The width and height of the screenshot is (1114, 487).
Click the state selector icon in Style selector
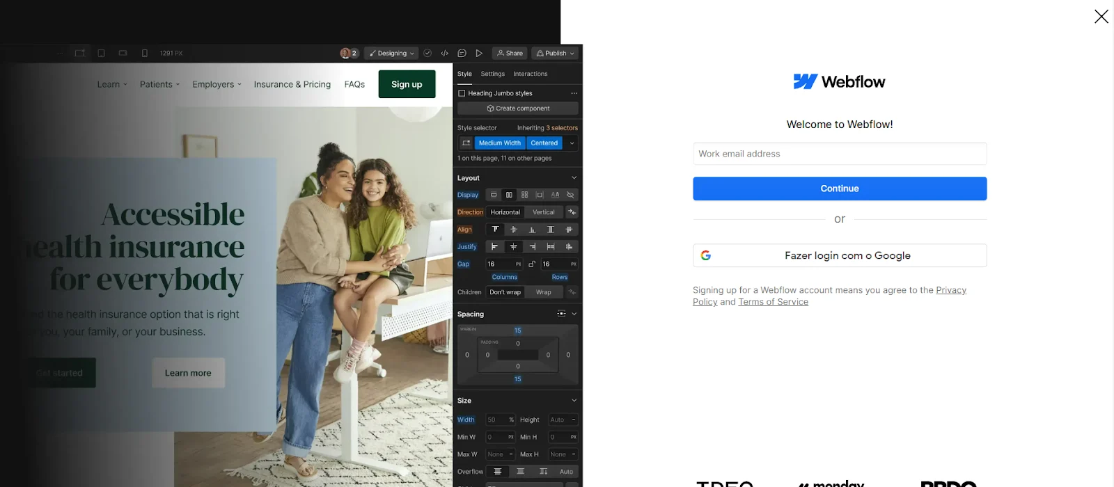pyautogui.click(x=466, y=143)
